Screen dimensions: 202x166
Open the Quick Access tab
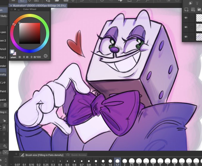tap(76, 155)
